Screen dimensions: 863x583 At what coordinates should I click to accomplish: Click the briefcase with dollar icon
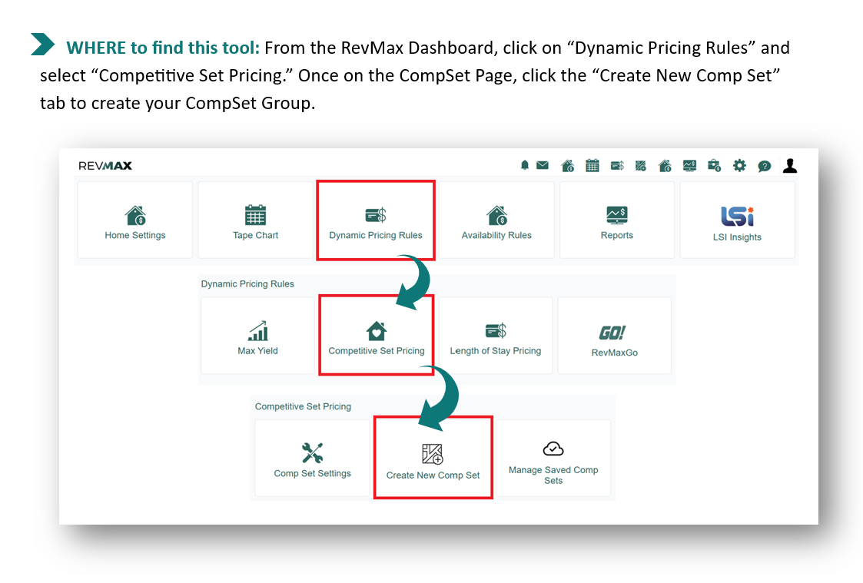(715, 166)
